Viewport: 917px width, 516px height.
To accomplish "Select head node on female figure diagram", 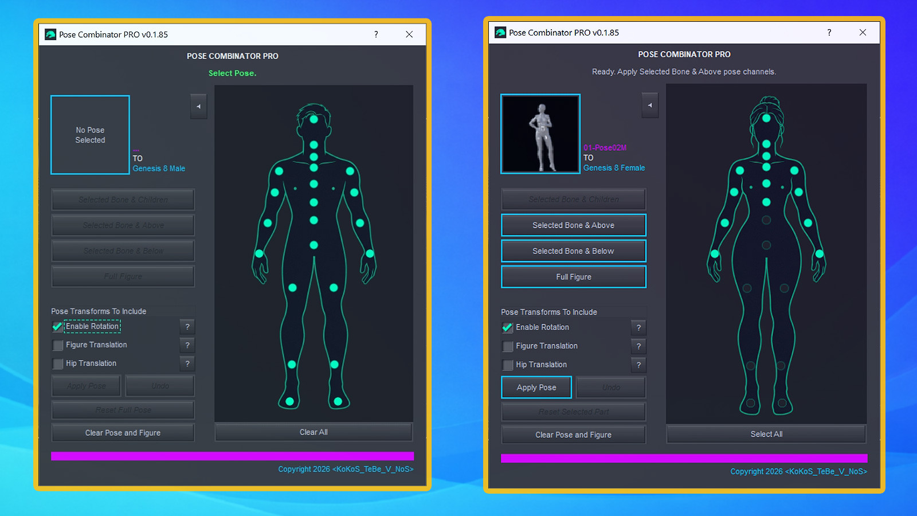I will (766, 118).
